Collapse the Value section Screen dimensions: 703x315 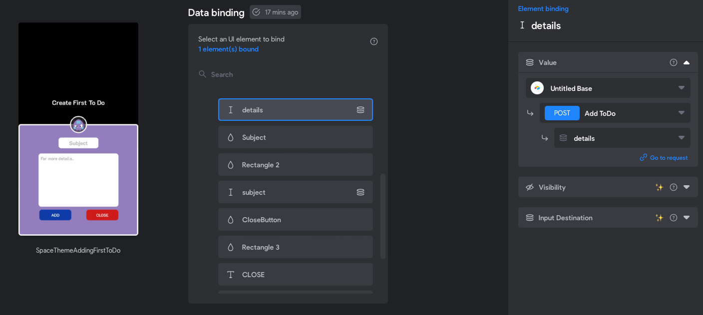[687, 62]
